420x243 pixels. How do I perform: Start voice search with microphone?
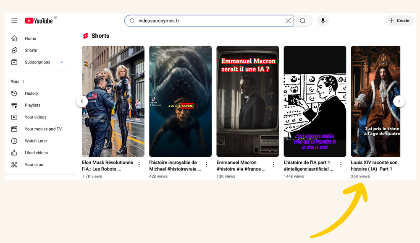pos(323,21)
